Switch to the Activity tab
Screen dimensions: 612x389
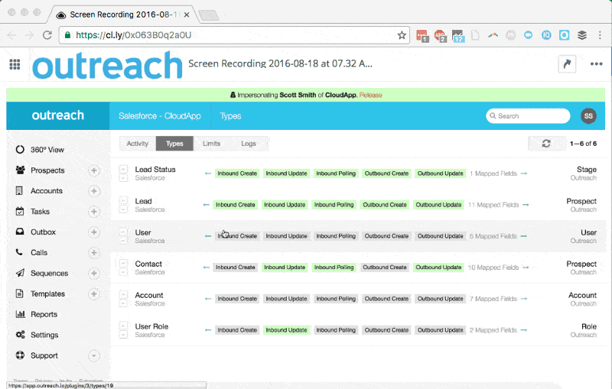click(138, 144)
